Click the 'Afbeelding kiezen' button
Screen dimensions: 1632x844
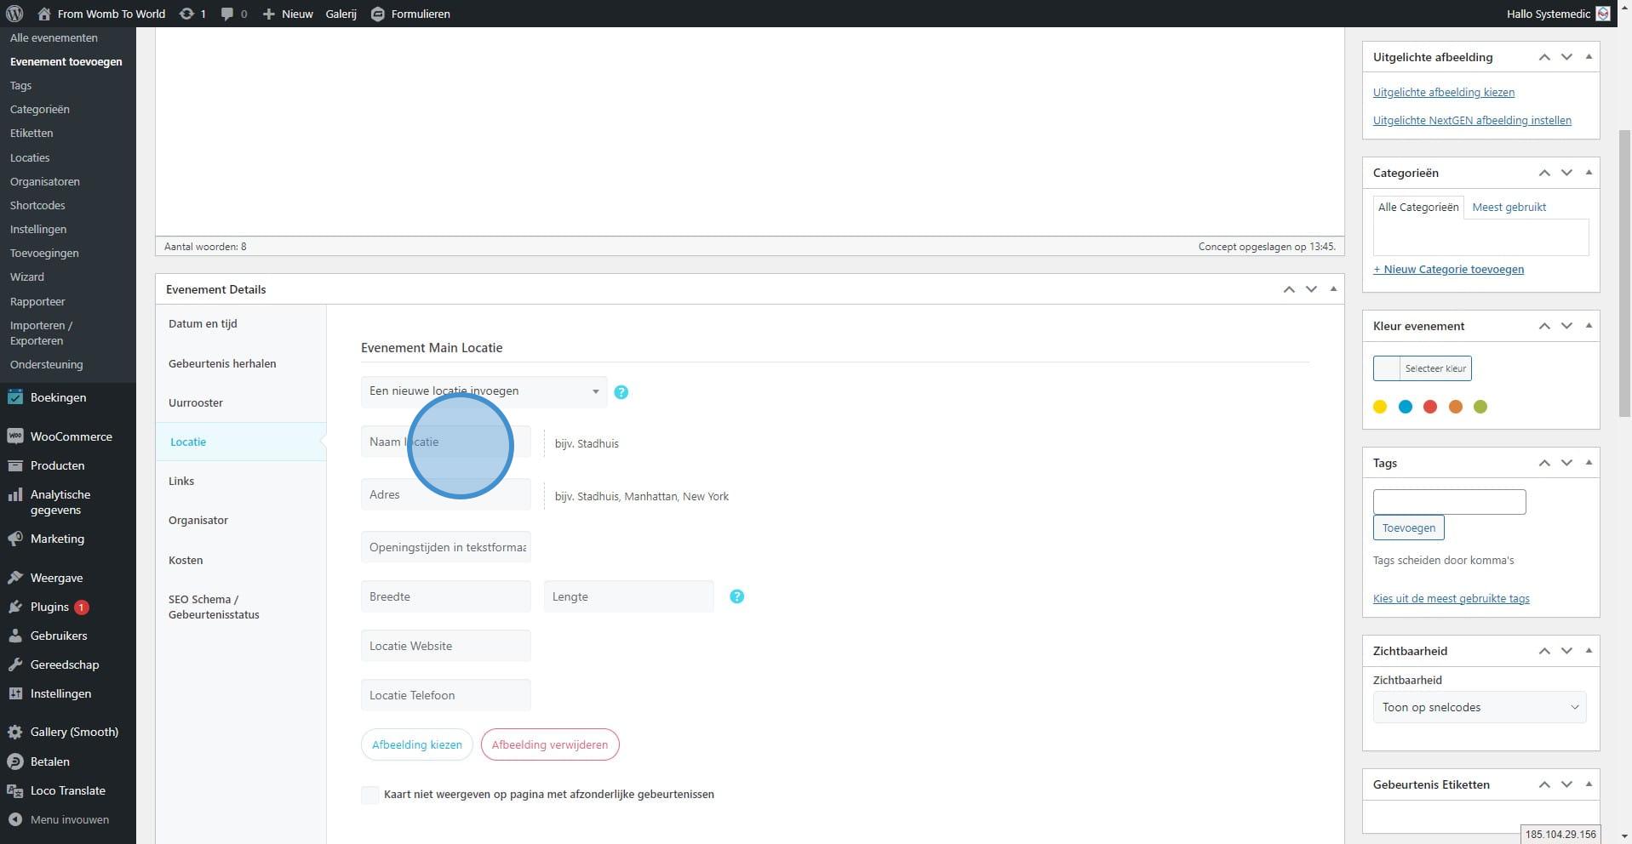pos(416,744)
